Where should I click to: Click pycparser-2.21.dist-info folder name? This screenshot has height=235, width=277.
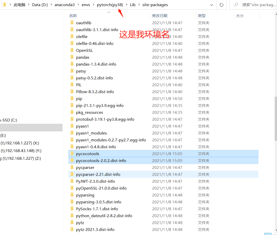tap(98, 174)
